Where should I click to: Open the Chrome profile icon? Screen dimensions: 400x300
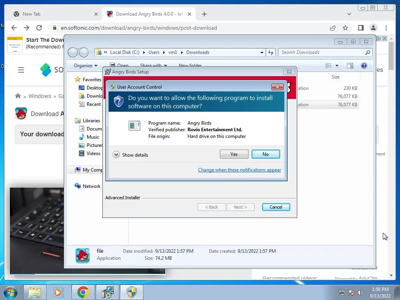tap(373, 28)
